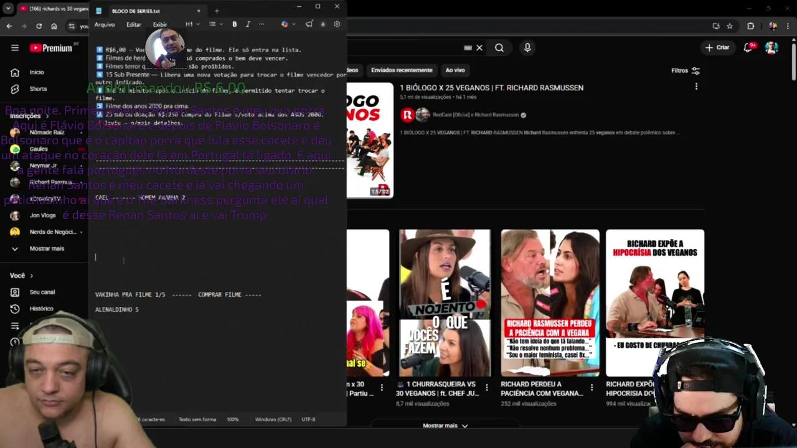Click UTF-8 encoding in Notepad status bar

(309, 419)
